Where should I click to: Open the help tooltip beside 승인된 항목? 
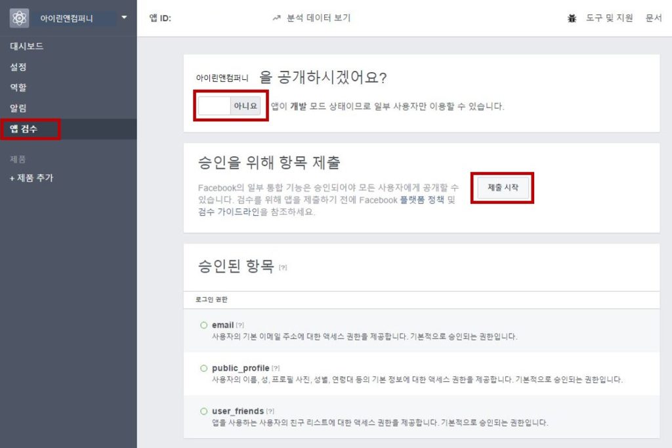[x=283, y=268]
